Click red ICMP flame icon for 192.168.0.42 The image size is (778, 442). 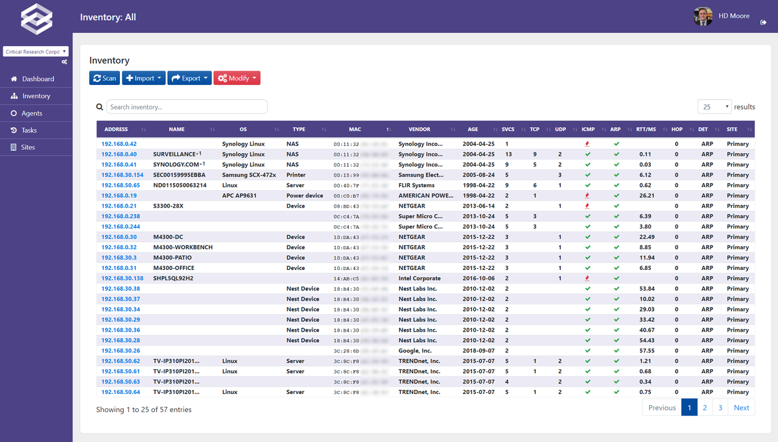587,144
